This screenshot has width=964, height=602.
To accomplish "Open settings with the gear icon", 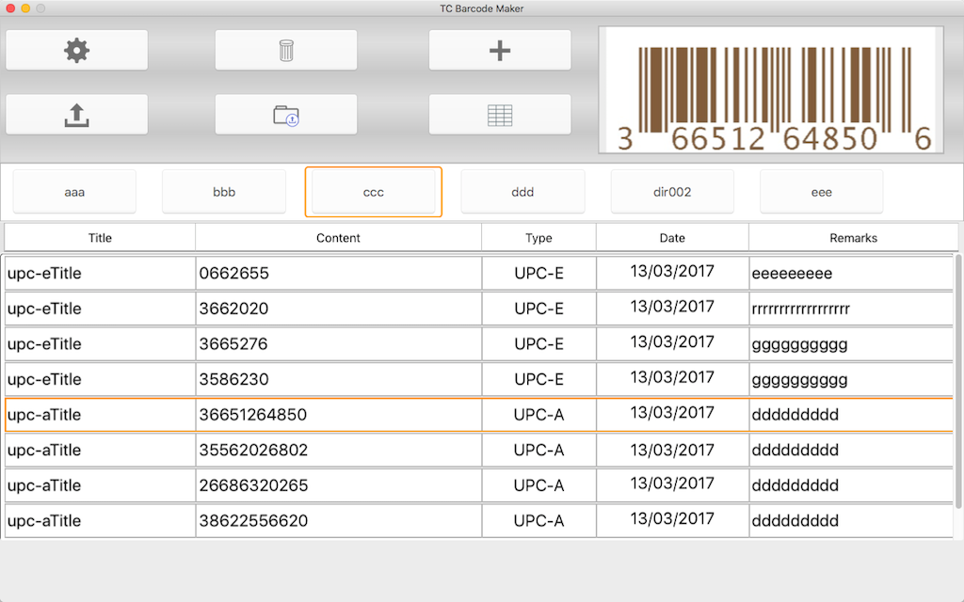I will [x=77, y=50].
